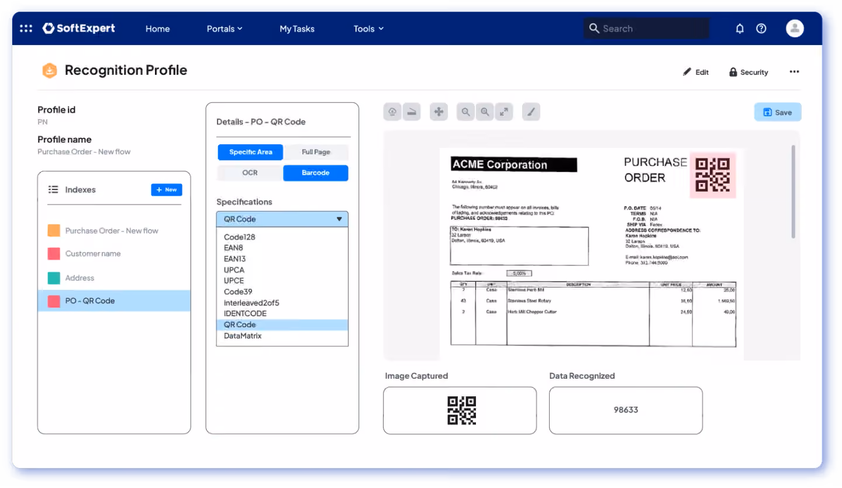Zoom in the document preview
This screenshot has width=842, height=488.
pos(485,112)
